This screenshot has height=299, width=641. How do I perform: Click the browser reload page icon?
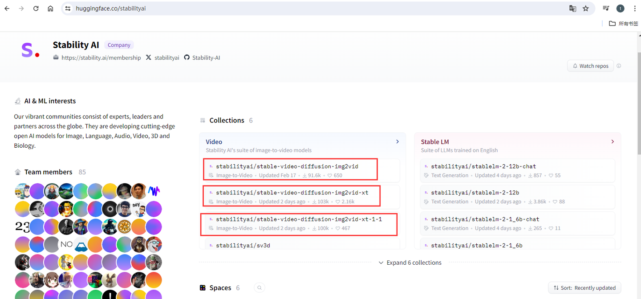point(36,8)
